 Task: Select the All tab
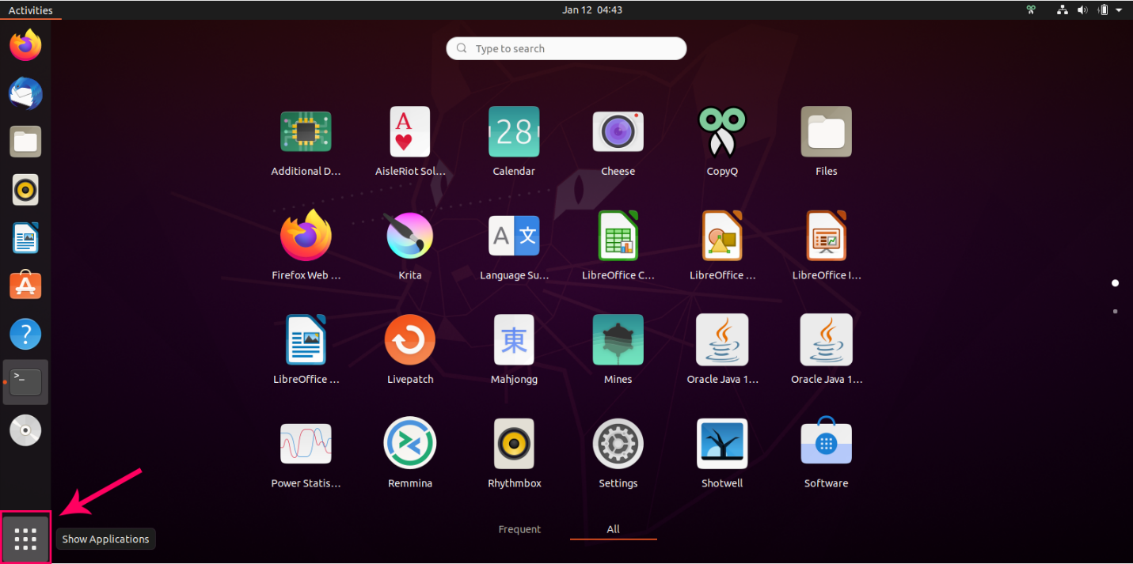click(x=614, y=529)
